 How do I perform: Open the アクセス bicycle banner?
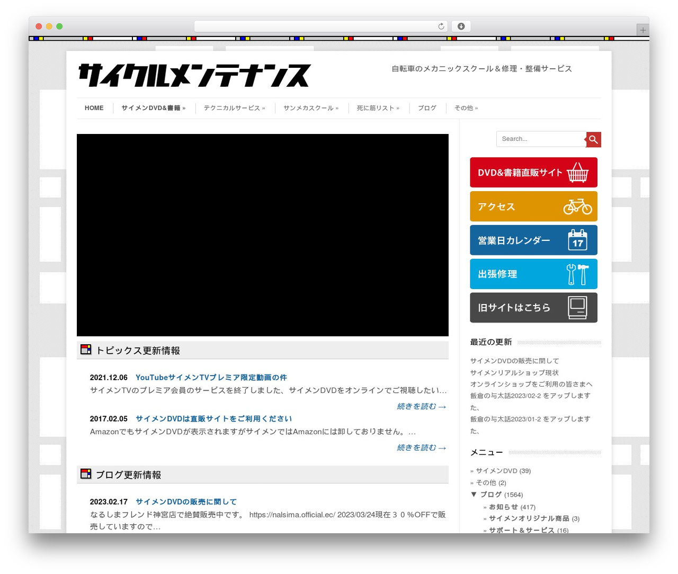pyautogui.click(x=533, y=207)
